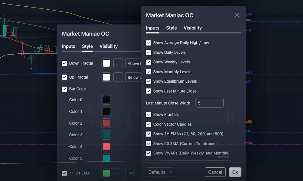Open the Down Fractal character selector

coord(118,63)
